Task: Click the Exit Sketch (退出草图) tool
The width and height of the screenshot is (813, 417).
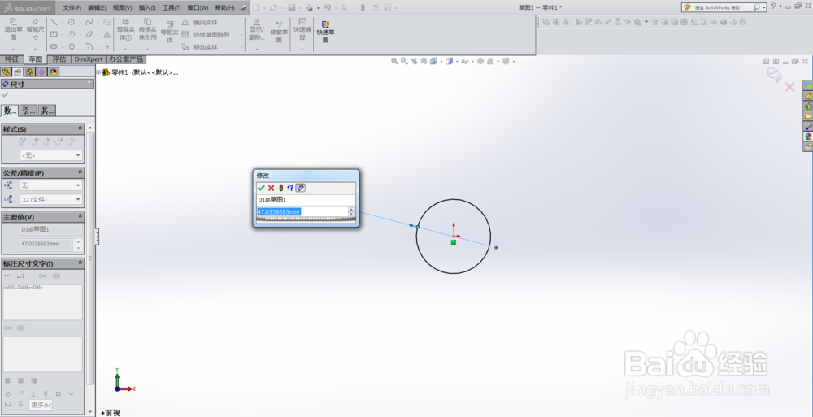Action: pyautogui.click(x=14, y=29)
